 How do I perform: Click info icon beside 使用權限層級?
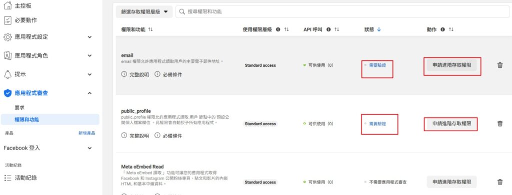pos(278,29)
